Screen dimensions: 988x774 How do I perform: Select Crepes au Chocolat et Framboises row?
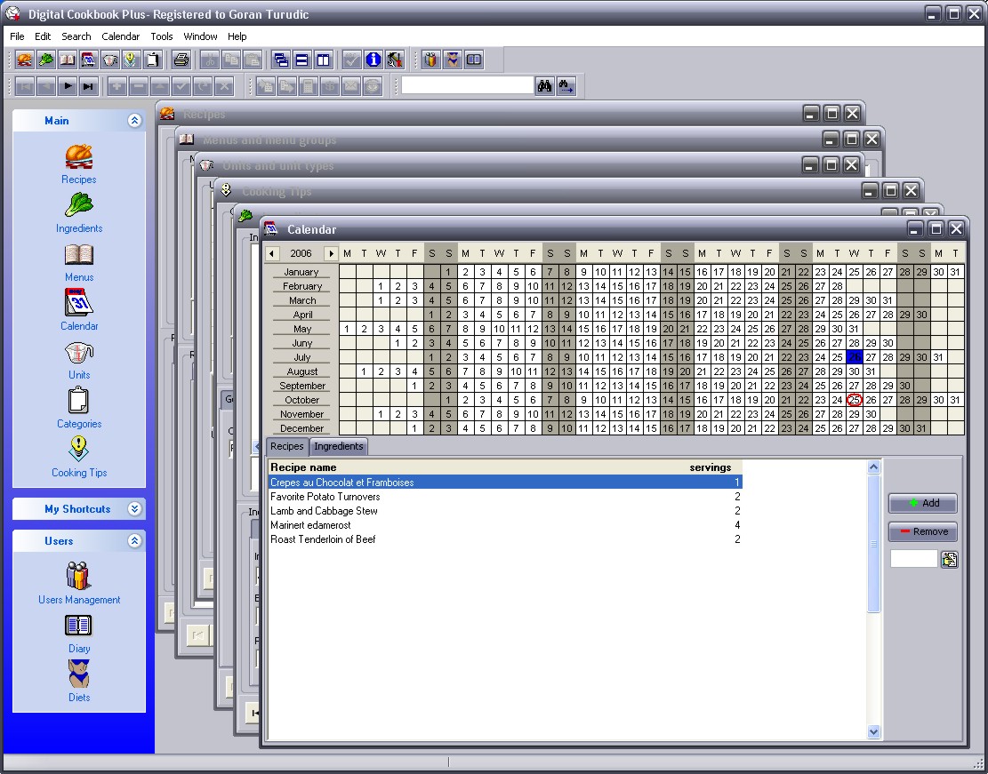[x=505, y=483]
